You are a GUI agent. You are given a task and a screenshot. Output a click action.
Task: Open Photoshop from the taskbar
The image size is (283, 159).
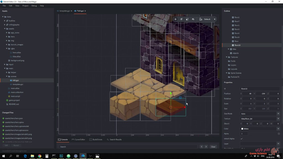61,156
